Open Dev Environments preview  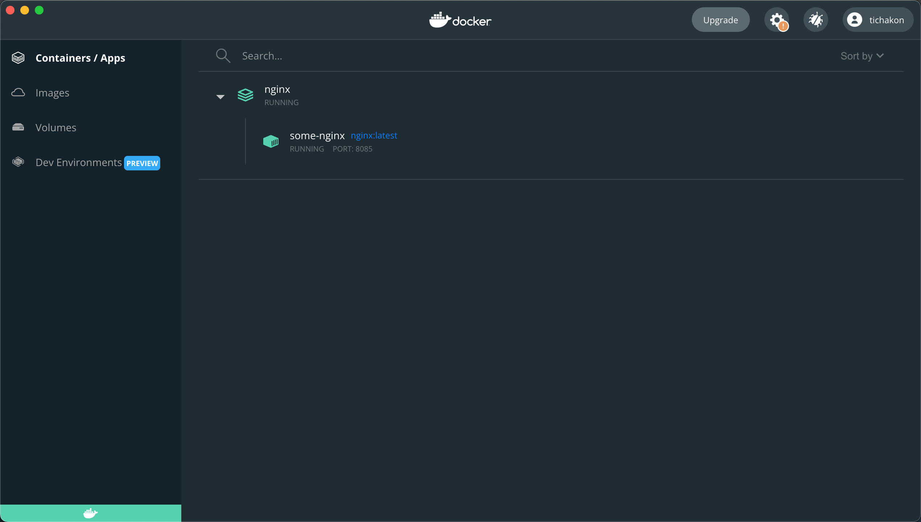(79, 162)
